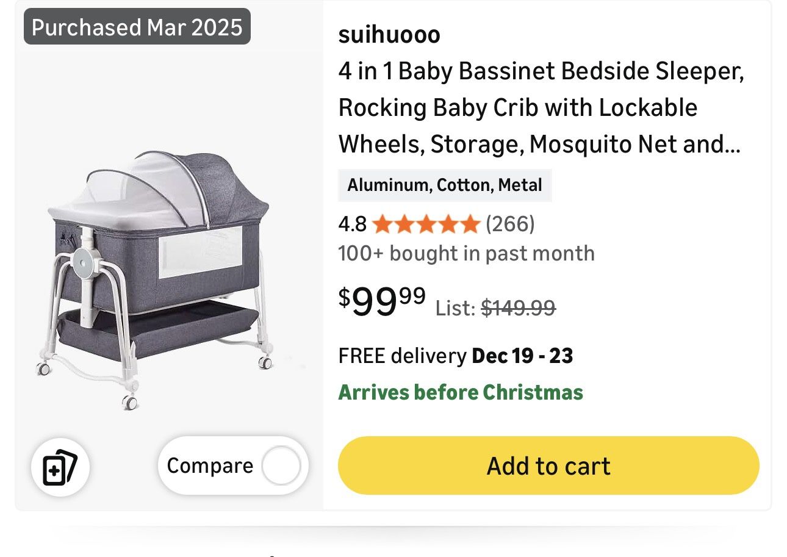Click the add-to-list cards icon with plus
Screen dimensions: 787x557
point(60,467)
